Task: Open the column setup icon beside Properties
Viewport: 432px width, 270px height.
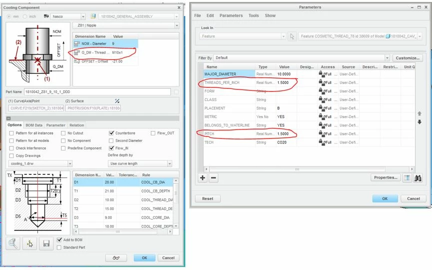Action: (407, 178)
